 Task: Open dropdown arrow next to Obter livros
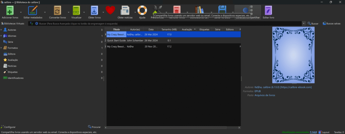pyautogui.click(x=103, y=12)
